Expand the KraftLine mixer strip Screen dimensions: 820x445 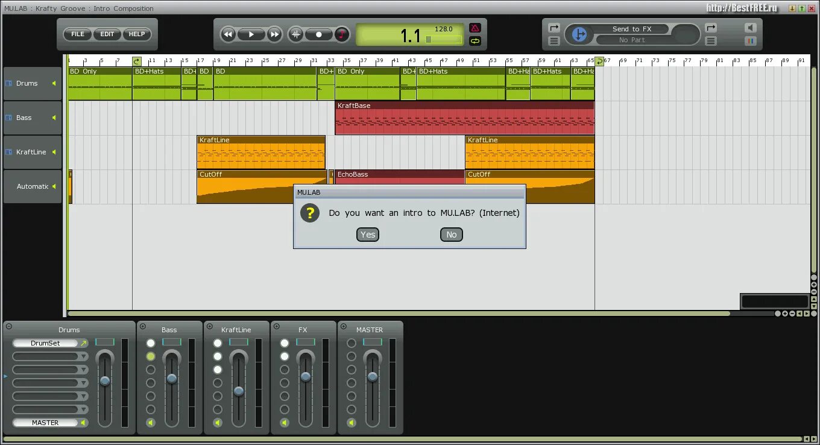point(210,326)
